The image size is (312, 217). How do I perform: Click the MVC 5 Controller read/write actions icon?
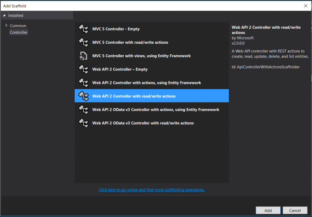[x=83, y=43]
